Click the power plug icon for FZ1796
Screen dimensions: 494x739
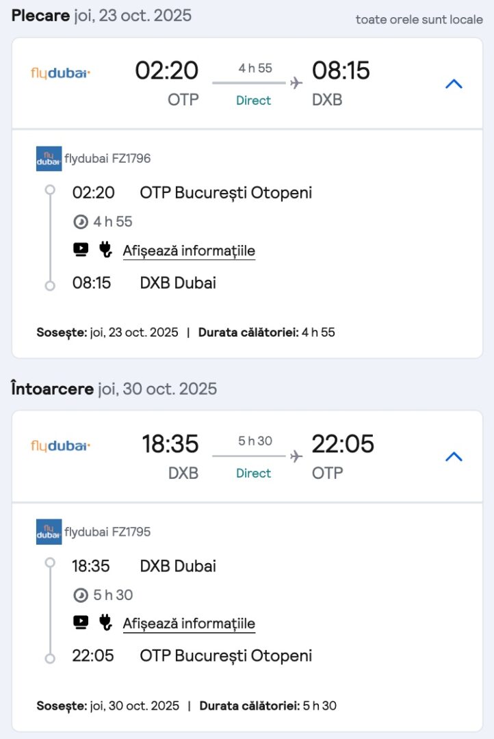105,250
